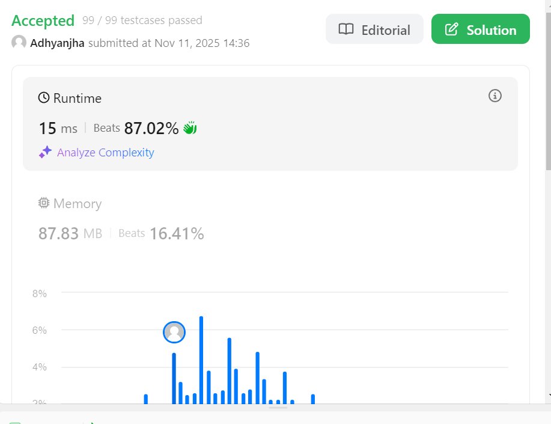
Task: Click the book icon in the Editorial button
Action: click(346, 29)
